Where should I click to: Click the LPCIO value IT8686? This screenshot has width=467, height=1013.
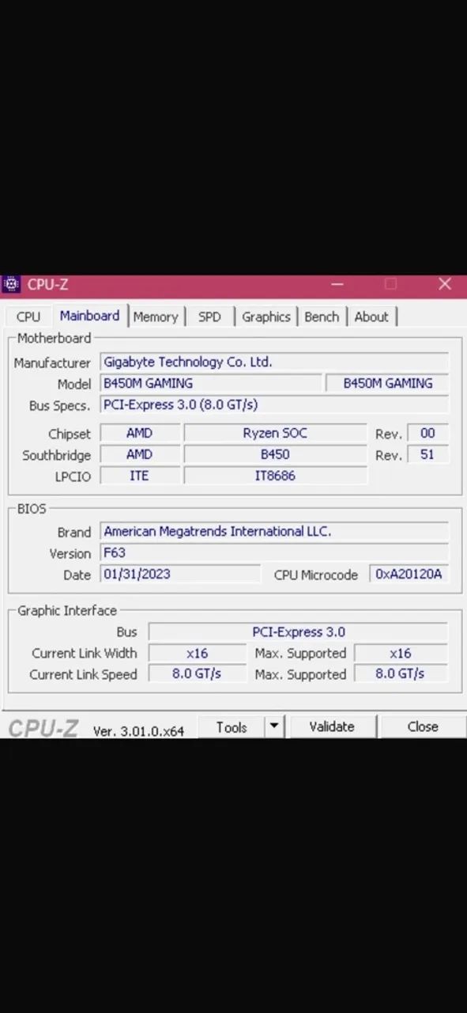click(x=275, y=476)
